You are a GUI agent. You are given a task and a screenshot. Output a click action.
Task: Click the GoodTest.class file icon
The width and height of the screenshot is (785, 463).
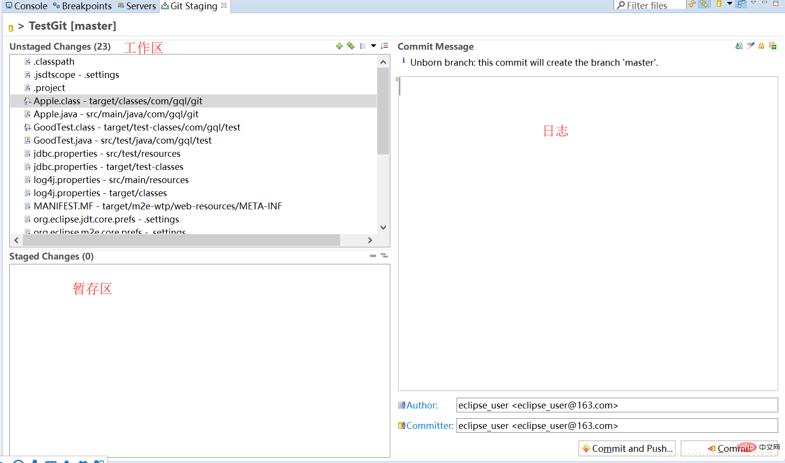pyautogui.click(x=28, y=128)
